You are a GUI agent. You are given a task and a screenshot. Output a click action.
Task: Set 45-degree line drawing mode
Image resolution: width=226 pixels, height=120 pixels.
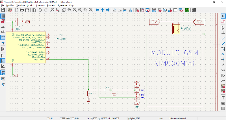click(3, 66)
